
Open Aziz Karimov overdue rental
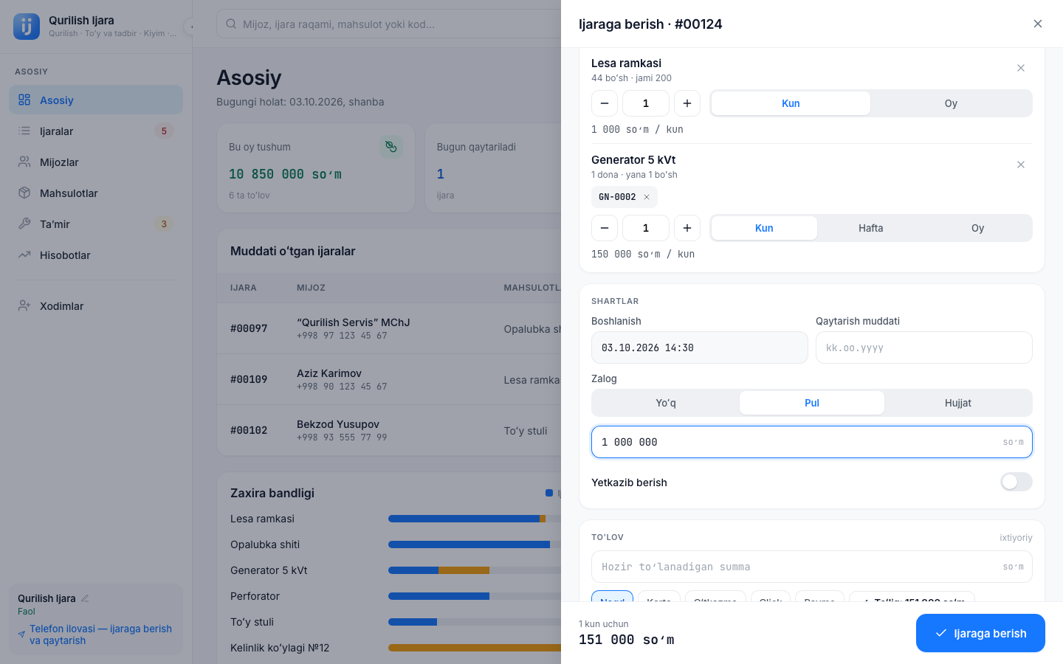tap(389, 379)
